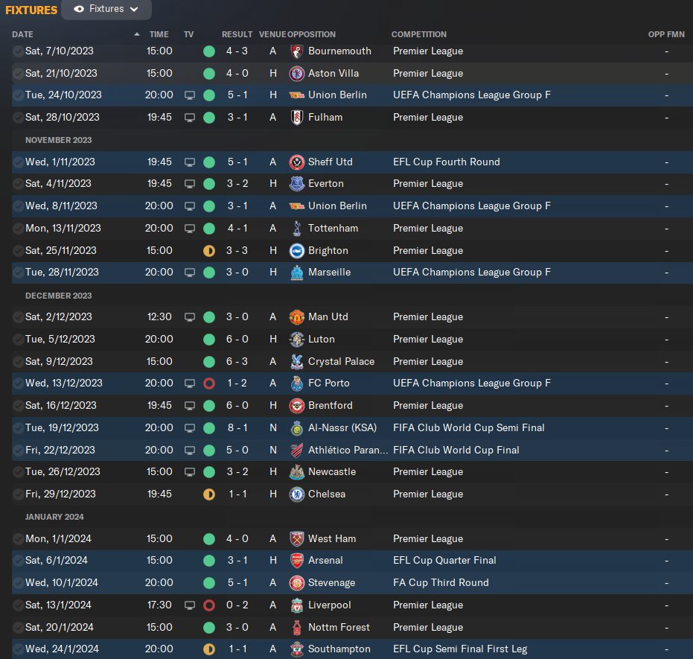Screen dimensions: 693x659
Task: Click the Chelsea club badge
Action: pyautogui.click(x=296, y=494)
